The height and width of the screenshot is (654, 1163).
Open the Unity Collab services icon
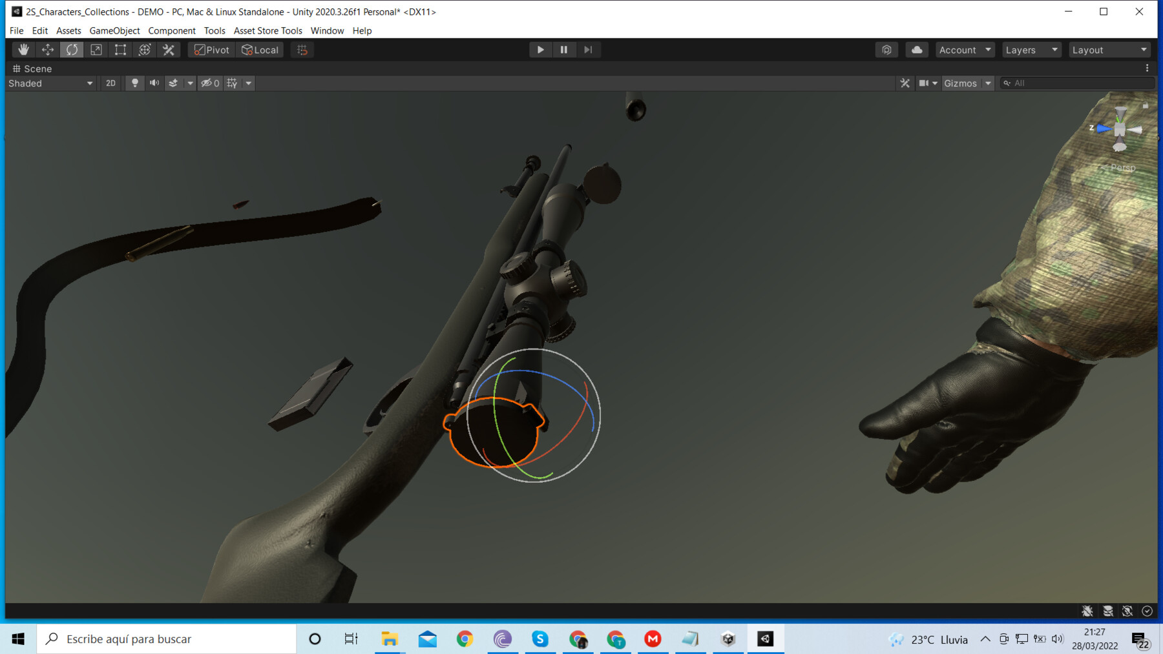886,50
